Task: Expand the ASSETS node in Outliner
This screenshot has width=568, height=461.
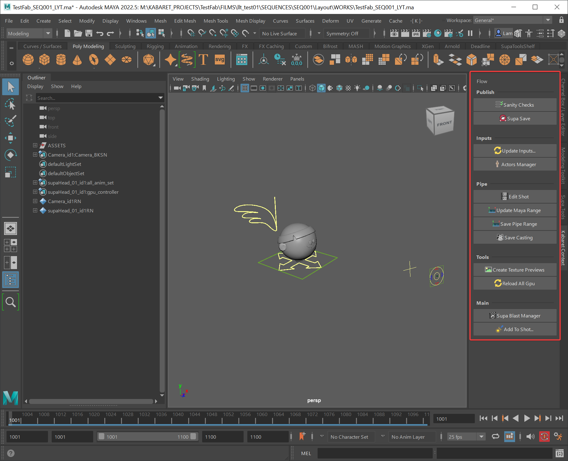Action: [x=35, y=145]
